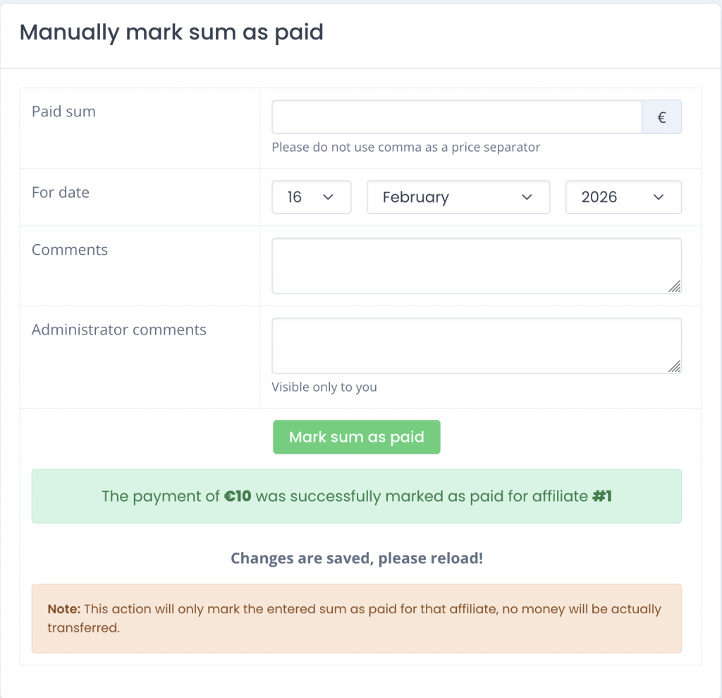This screenshot has width=722, height=698.
Task: Click the Visible only to you hint
Action: (x=324, y=387)
